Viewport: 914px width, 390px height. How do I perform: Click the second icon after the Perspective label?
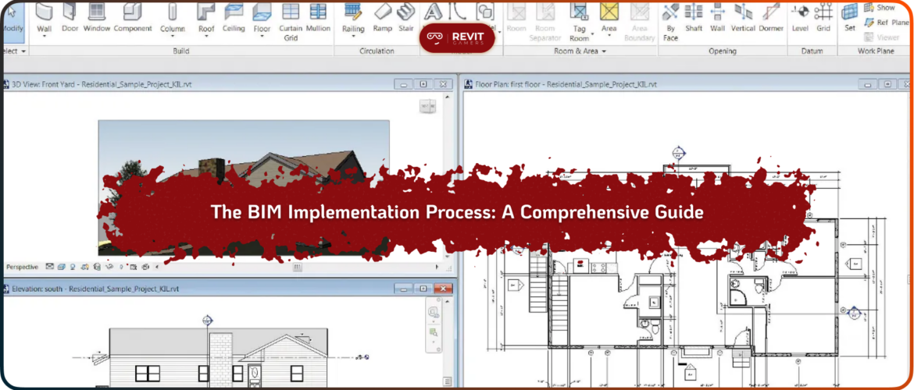(x=62, y=268)
